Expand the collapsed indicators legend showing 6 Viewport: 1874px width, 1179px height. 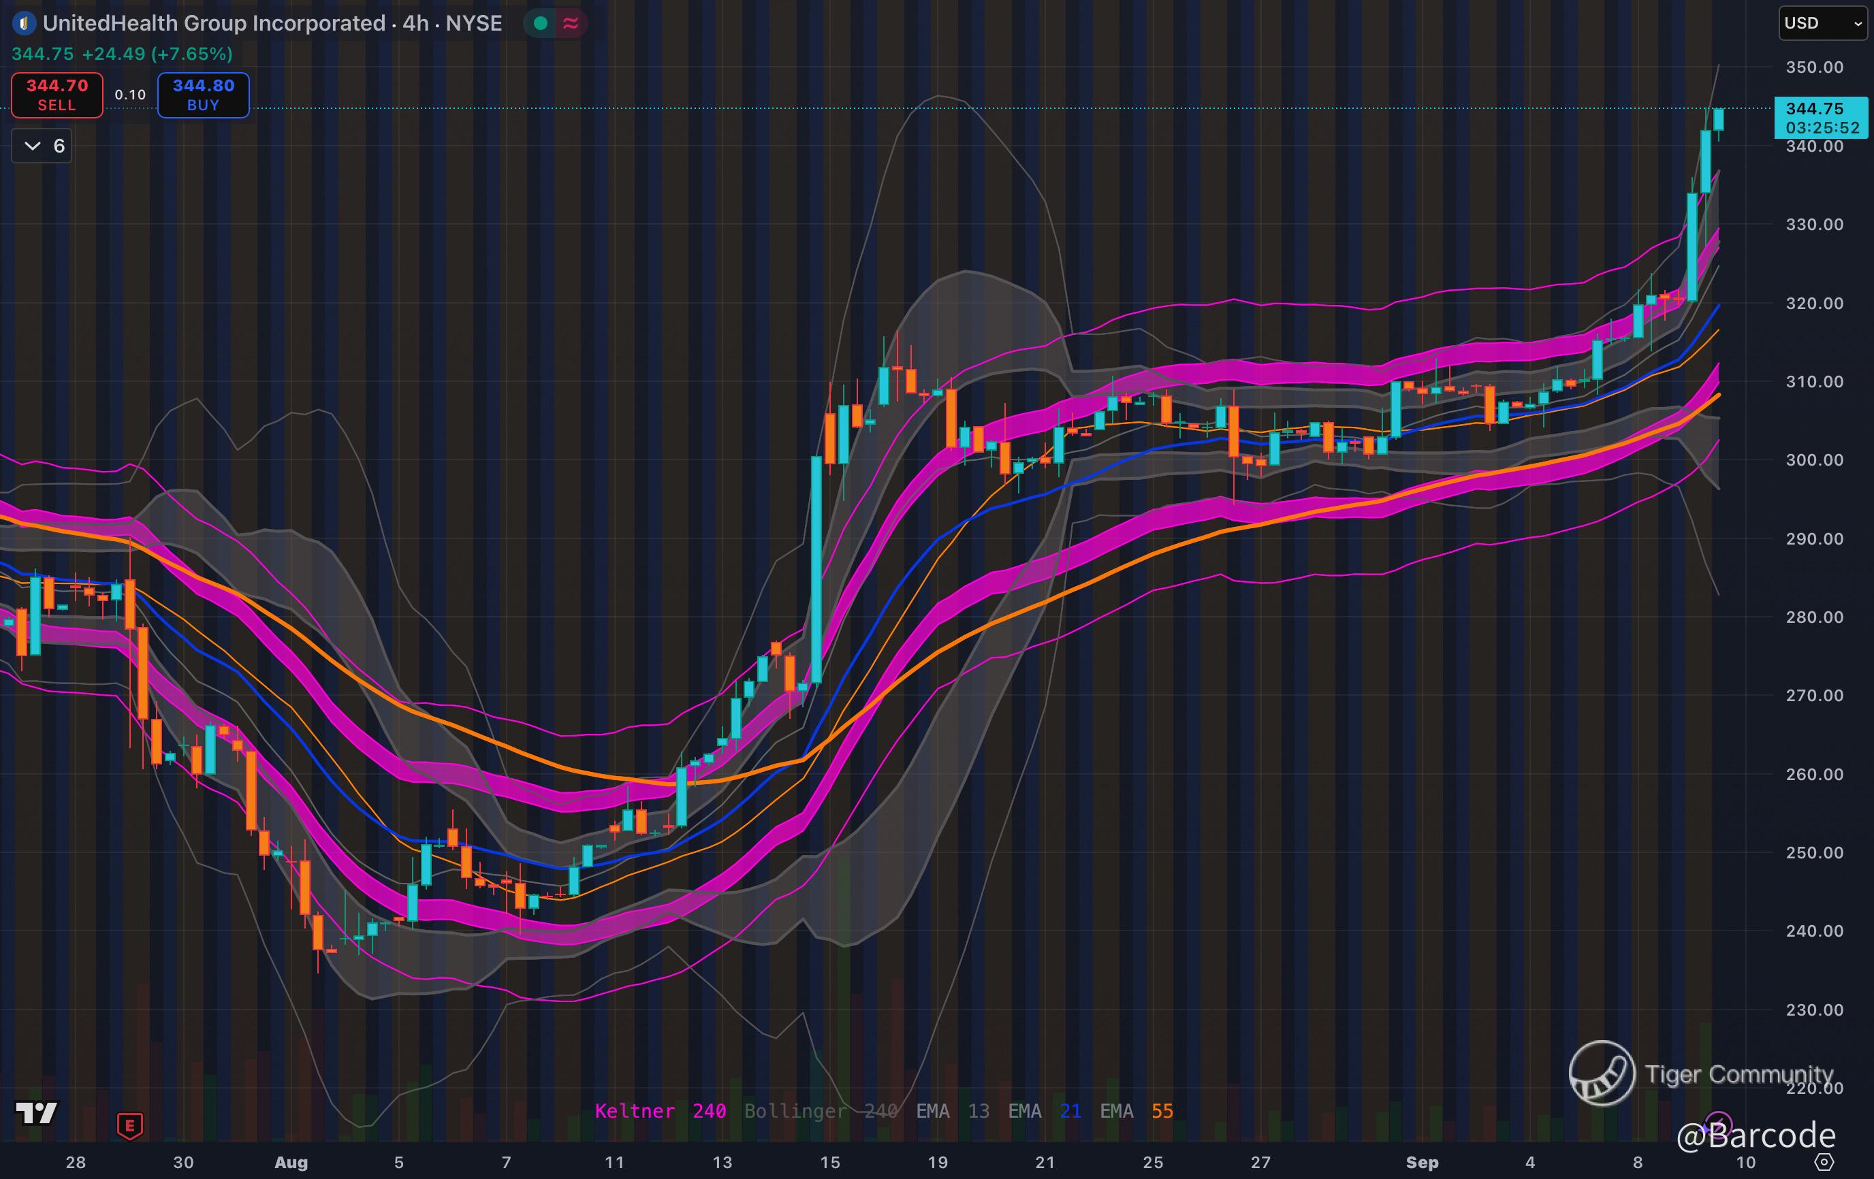pyautogui.click(x=42, y=146)
